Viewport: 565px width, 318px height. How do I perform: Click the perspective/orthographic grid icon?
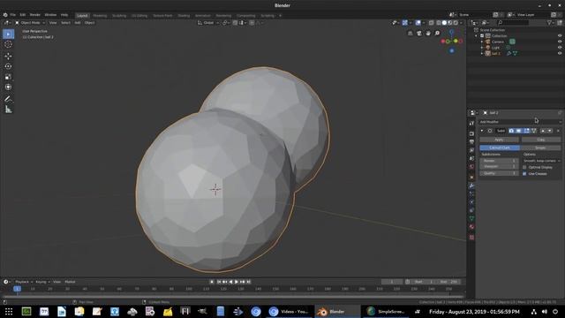(410, 34)
